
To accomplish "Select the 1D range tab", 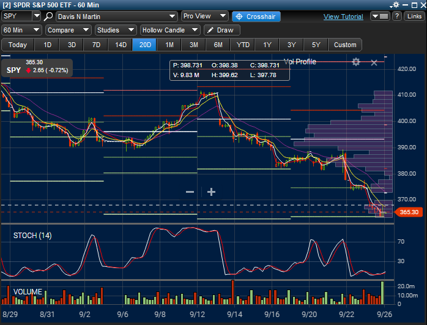I will coord(47,45).
